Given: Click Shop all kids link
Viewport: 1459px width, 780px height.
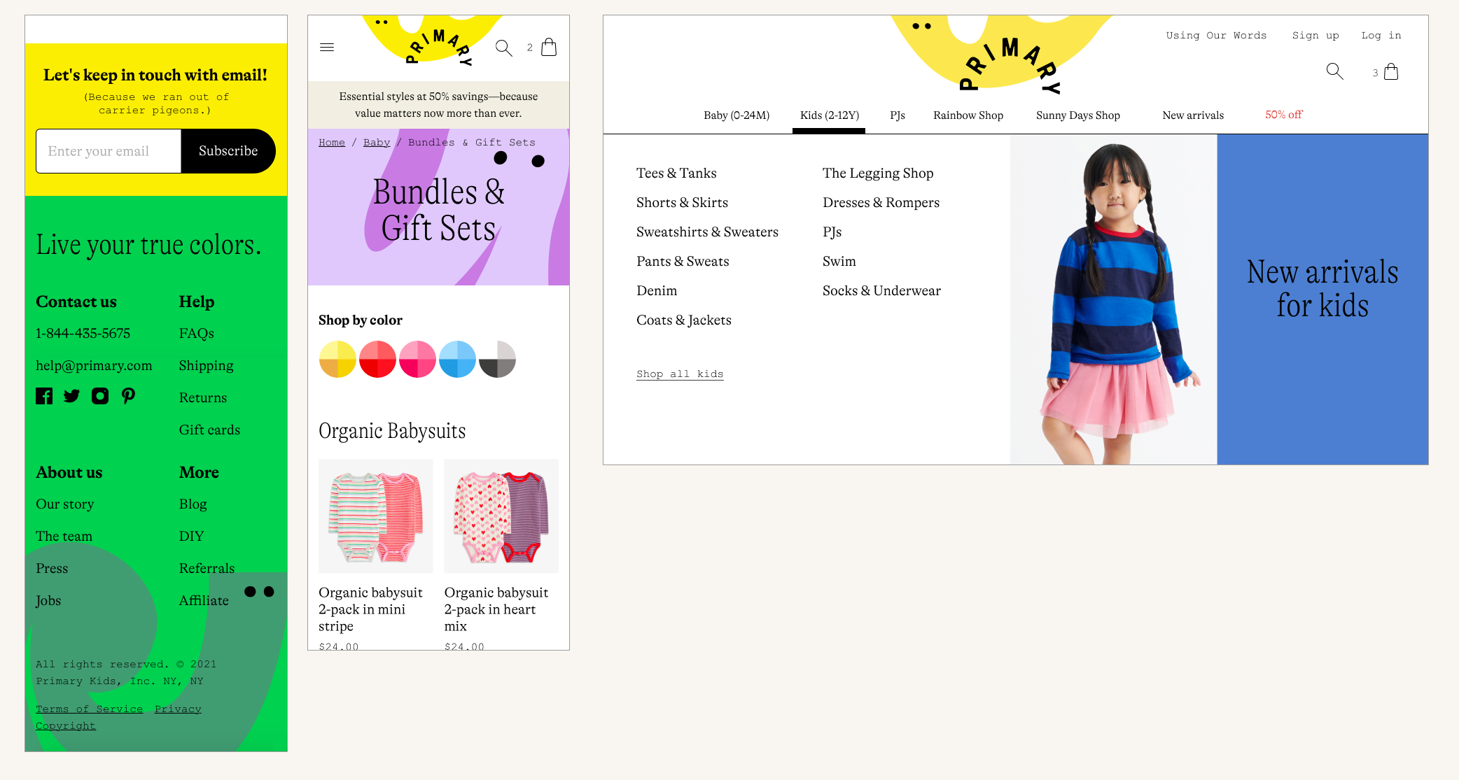Looking at the screenshot, I should [679, 374].
